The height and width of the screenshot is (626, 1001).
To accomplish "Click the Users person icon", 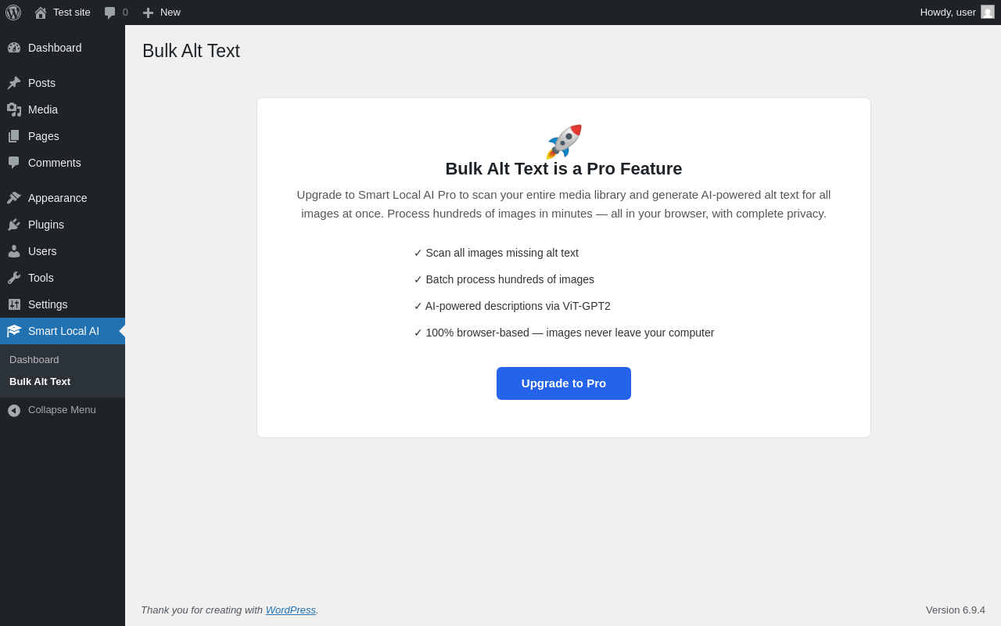I will [14, 251].
